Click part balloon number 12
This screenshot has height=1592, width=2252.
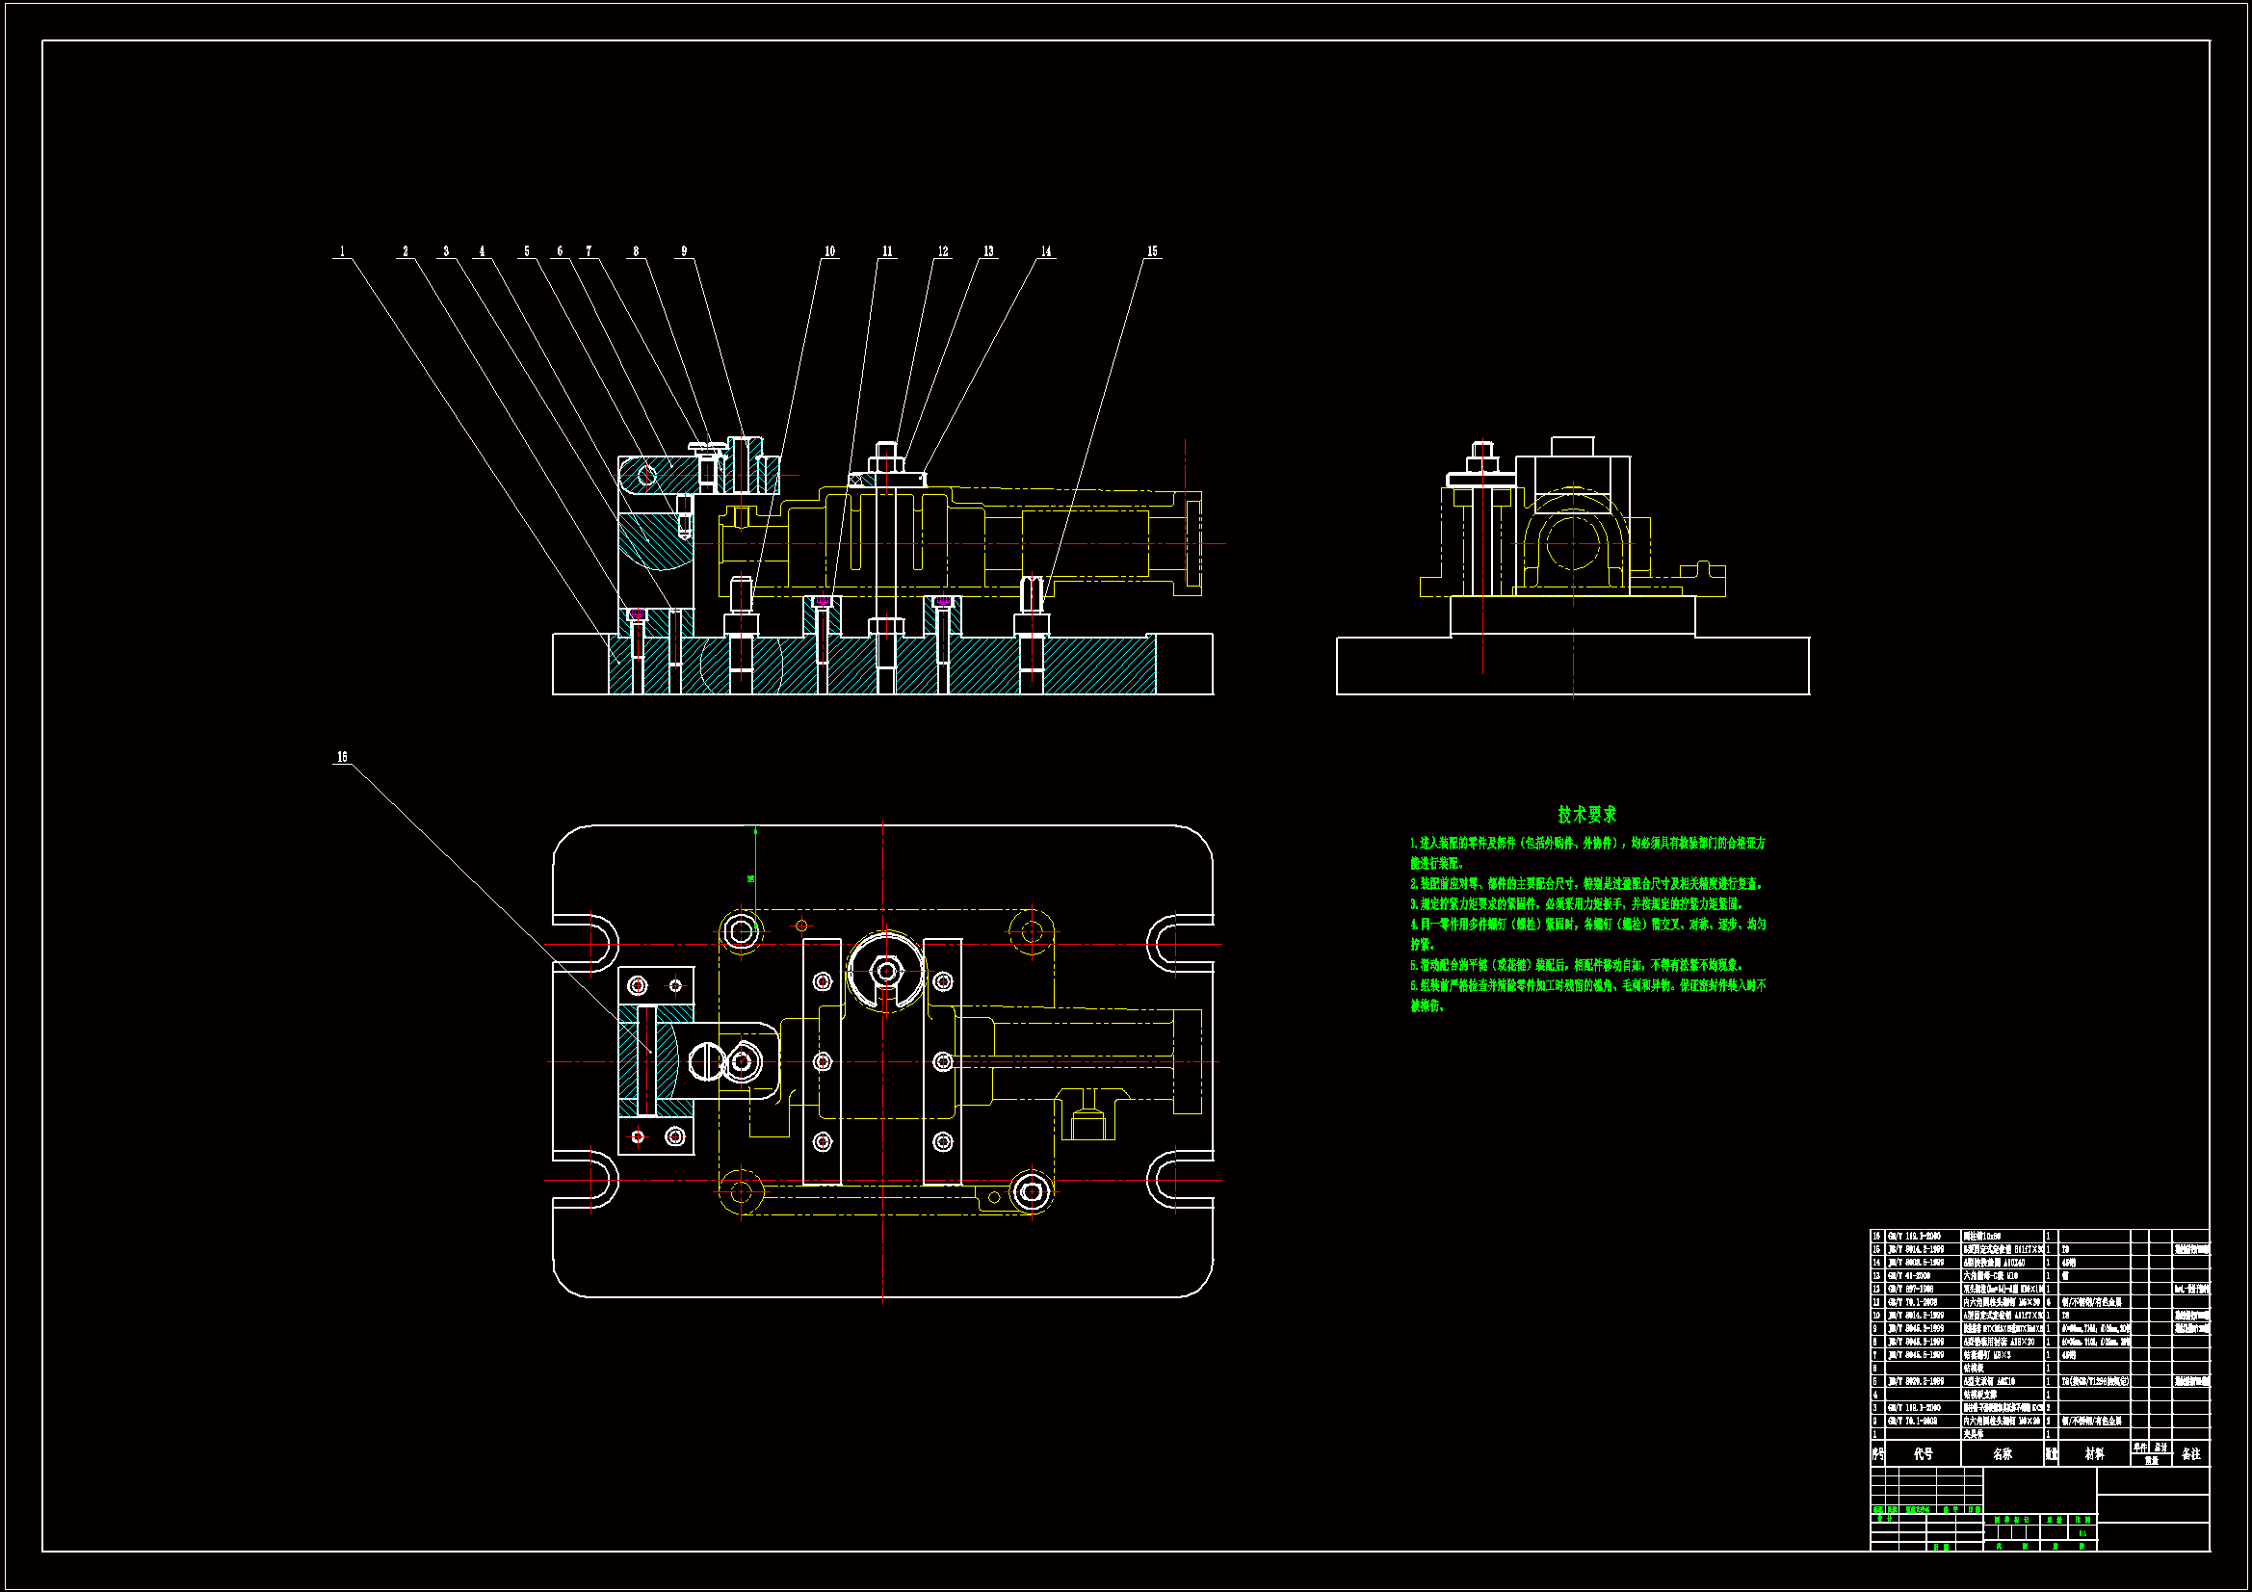(943, 252)
